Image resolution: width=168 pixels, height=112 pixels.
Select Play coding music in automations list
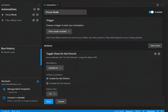click(14, 20)
